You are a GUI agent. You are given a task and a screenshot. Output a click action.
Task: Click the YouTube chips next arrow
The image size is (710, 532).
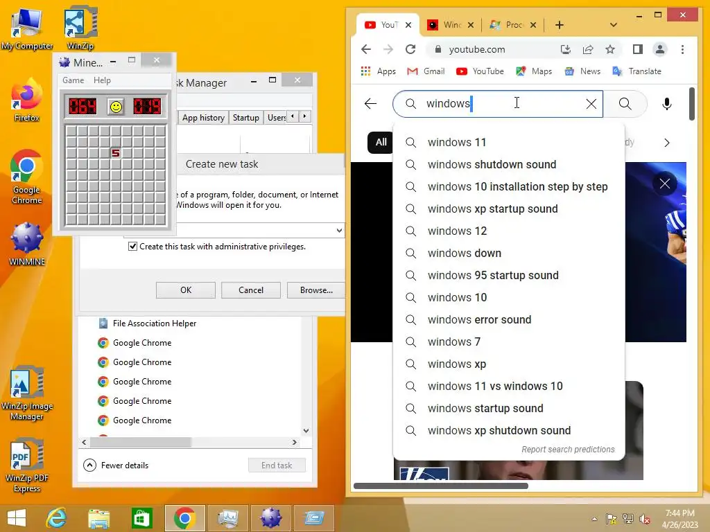pos(666,143)
